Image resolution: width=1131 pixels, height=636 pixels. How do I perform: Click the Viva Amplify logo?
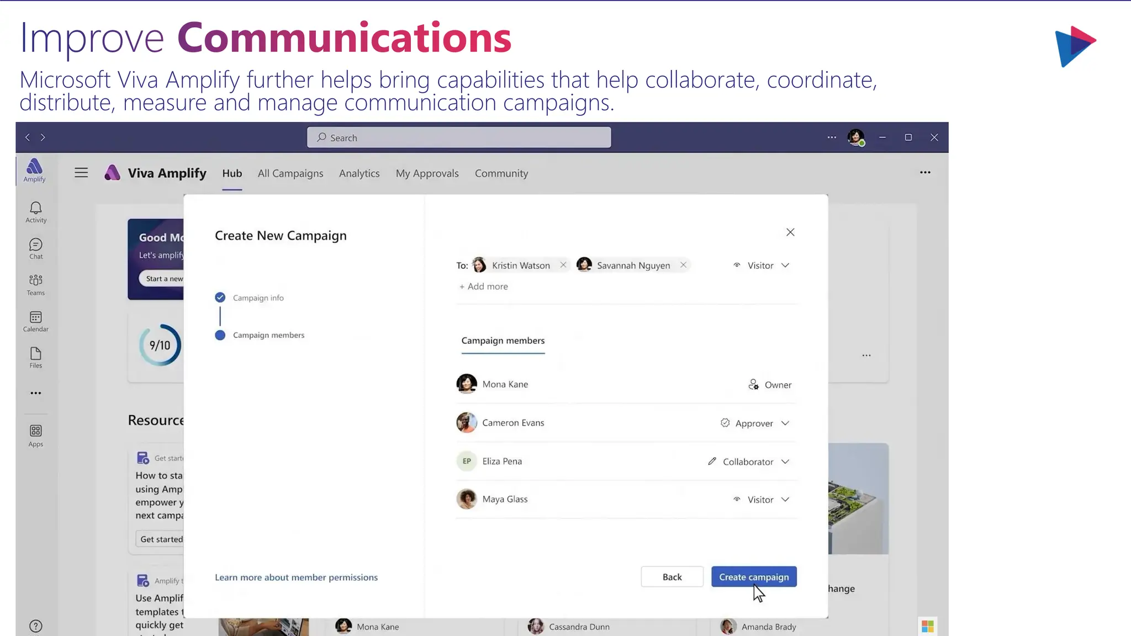click(x=112, y=173)
